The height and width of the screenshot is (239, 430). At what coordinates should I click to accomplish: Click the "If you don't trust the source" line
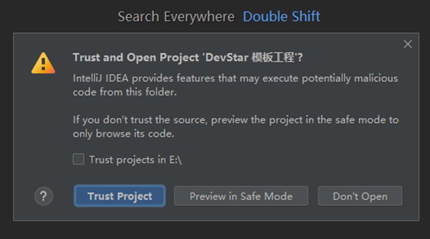[x=235, y=120]
